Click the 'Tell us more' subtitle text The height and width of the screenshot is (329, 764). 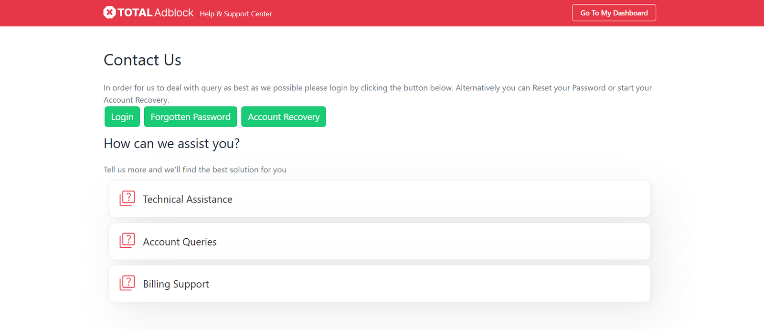click(x=195, y=170)
